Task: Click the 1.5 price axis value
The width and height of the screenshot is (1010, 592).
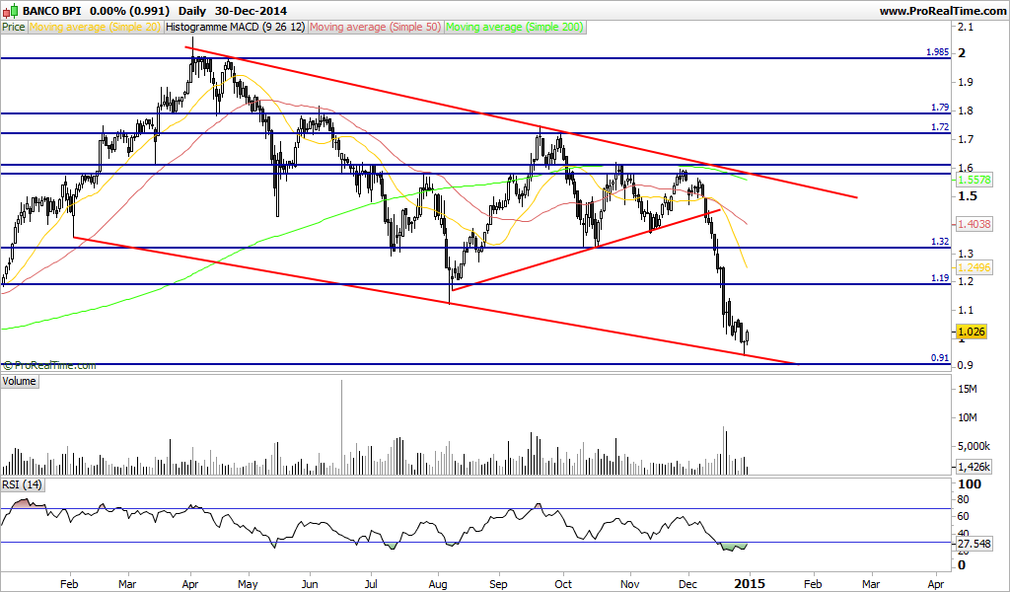Action: 968,195
